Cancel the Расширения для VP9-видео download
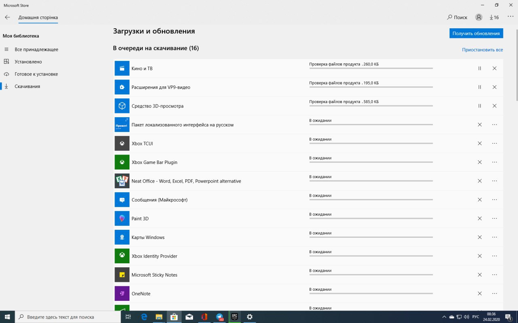Image resolution: width=518 pixels, height=323 pixels. point(495,87)
